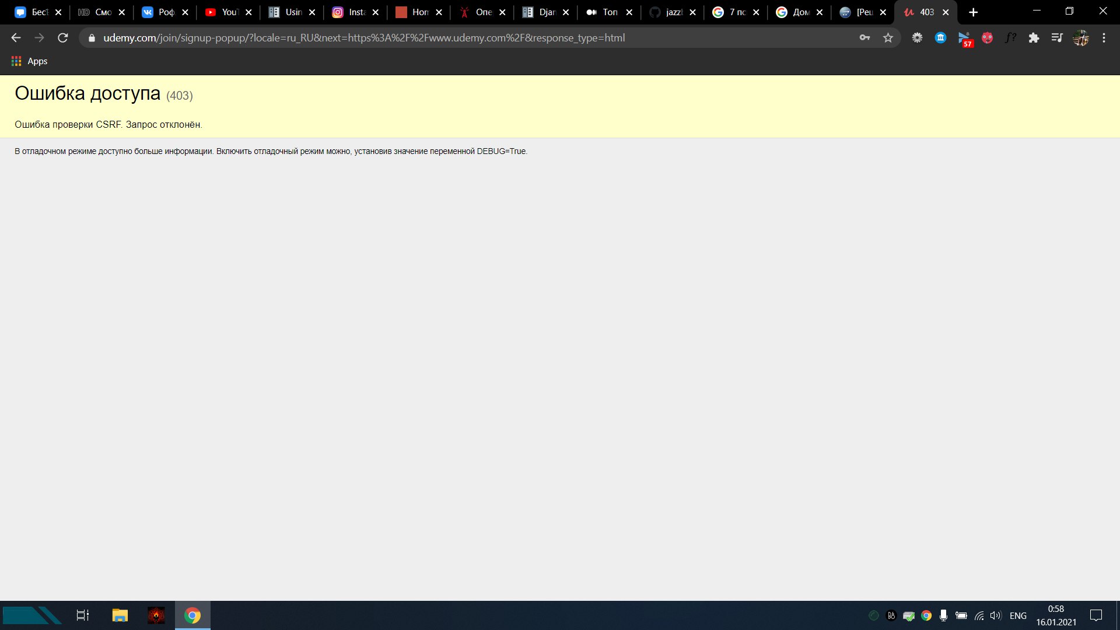Close the YouTube tab
The image size is (1120, 630).
click(249, 12)
